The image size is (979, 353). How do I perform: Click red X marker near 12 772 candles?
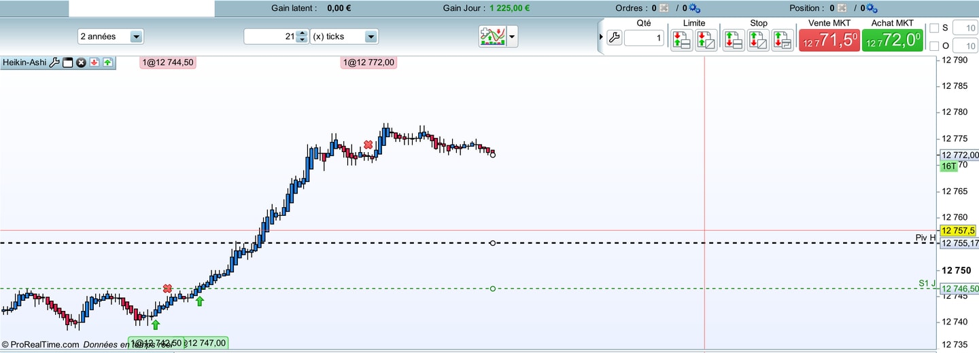click(x=368, y=145)
